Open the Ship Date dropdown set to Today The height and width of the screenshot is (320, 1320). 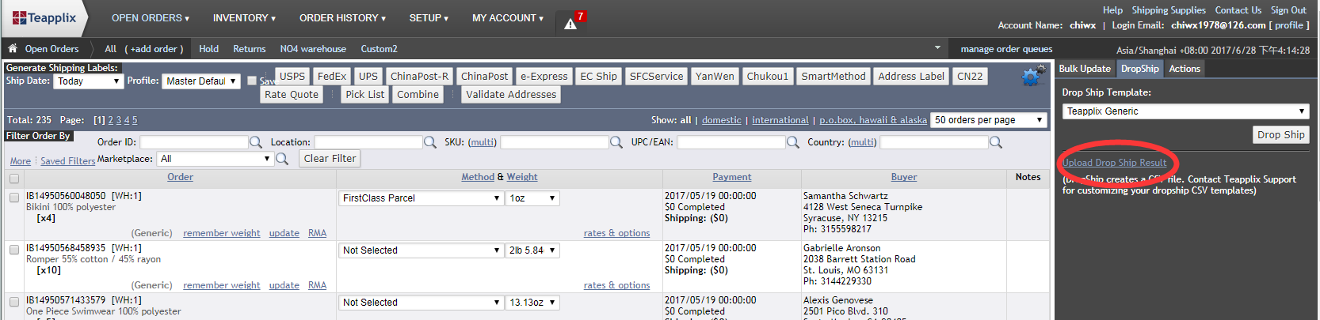88,81
